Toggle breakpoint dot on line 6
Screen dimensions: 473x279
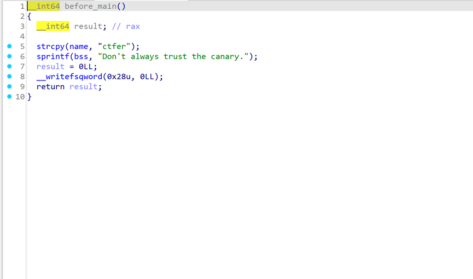pyautogui.click(x=9, y=56)
